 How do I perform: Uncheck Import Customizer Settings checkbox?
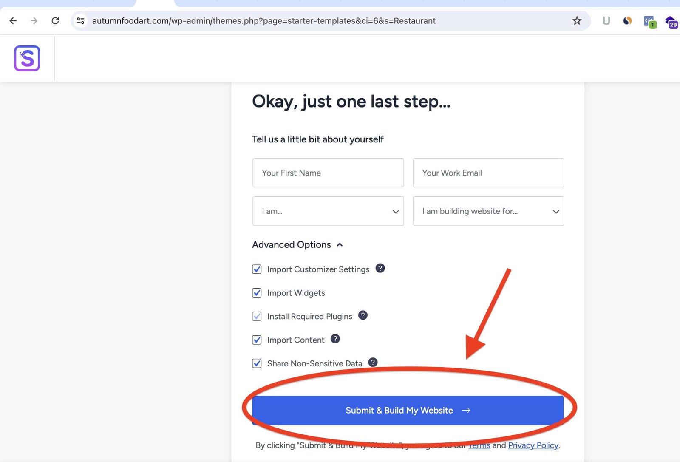(257, 269)
